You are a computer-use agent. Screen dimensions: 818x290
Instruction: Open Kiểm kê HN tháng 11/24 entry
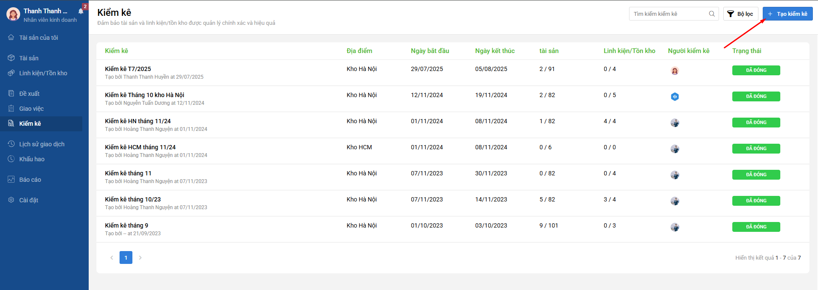tap(138, 121)
